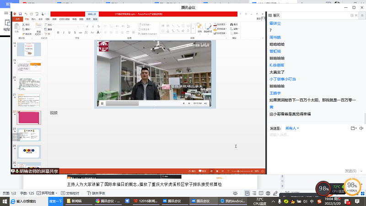
Task: Open the Shape Effects dropdown
Action: (220, 33)
